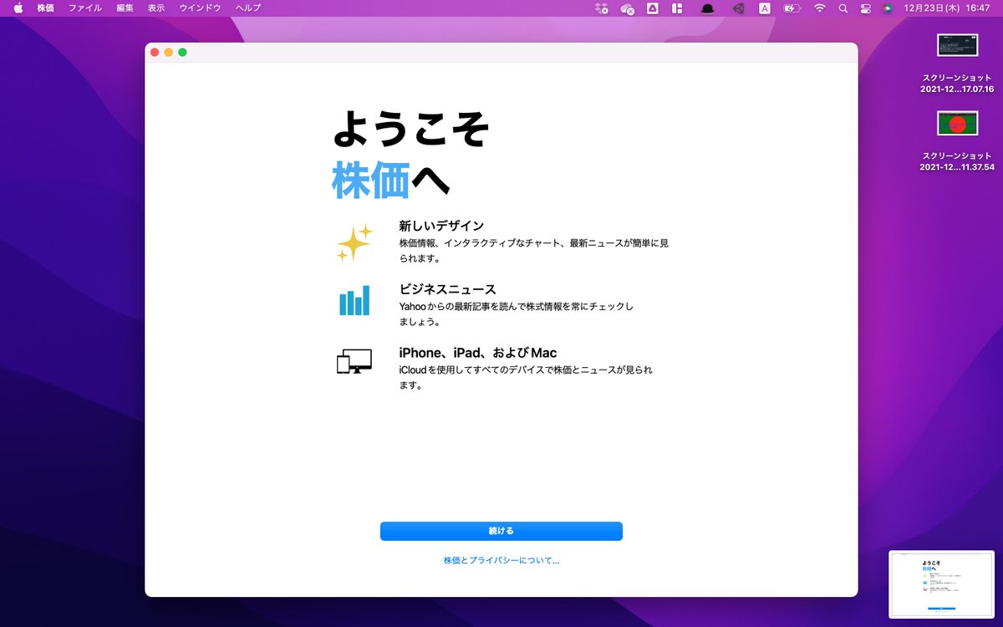
Task: Open the ウインドウ menu
Action: click(x=201, y=8)
